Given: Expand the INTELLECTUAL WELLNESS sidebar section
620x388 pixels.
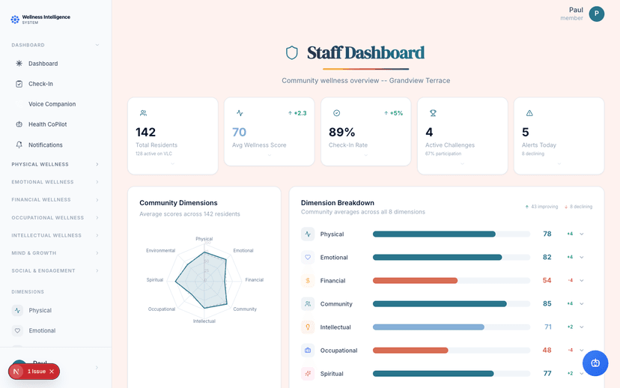Looking at the screenshot, I should pos(97,235).
